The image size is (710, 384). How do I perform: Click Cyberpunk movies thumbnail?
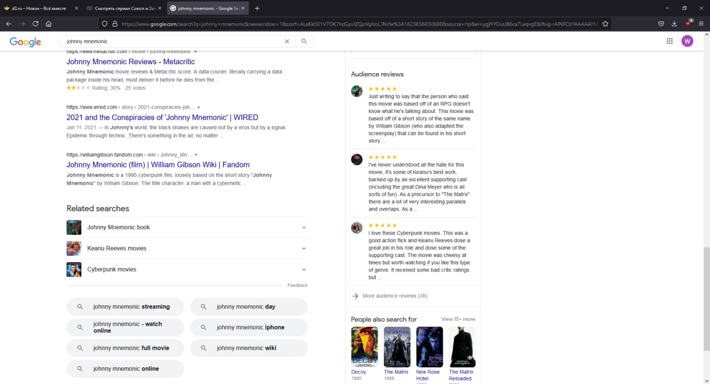[74, 269]
